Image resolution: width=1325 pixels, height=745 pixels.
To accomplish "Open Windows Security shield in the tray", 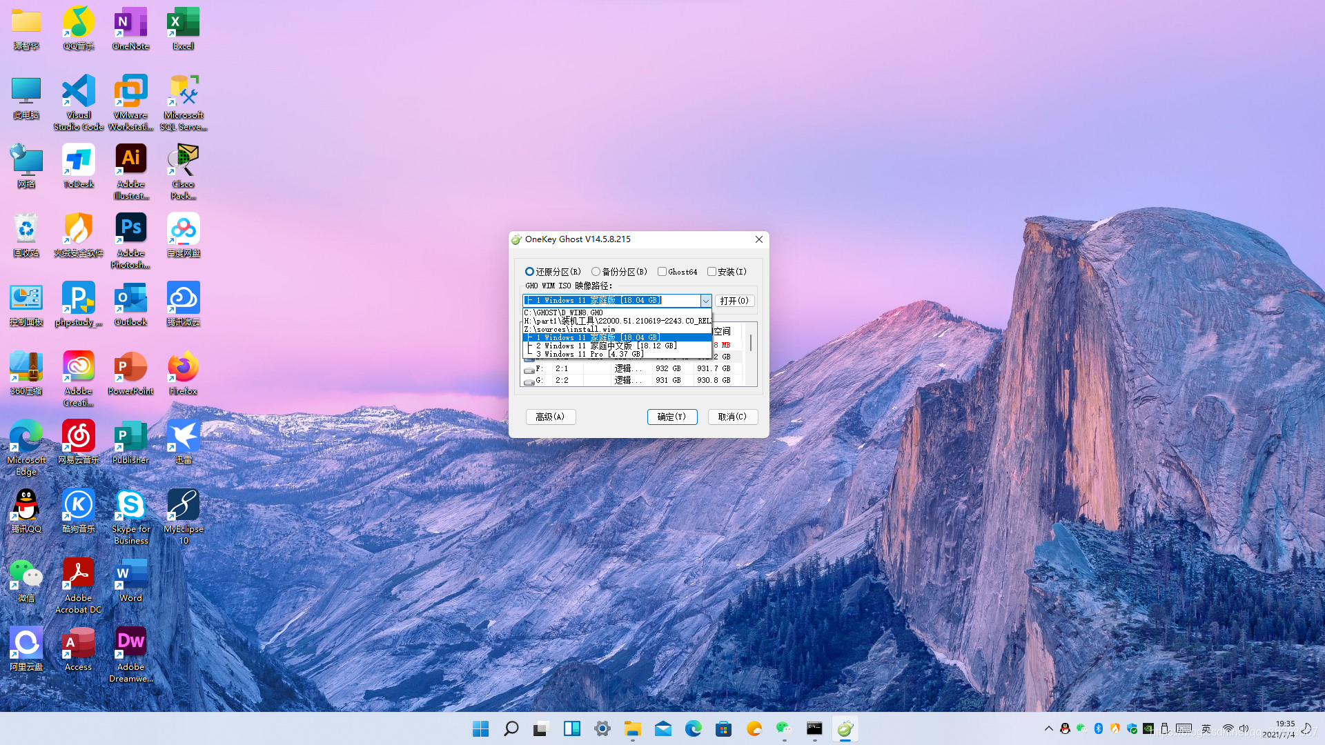I will click(x=1131, y=728).
